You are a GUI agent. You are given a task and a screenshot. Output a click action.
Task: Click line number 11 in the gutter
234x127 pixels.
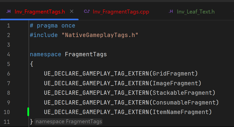point(7,122)
